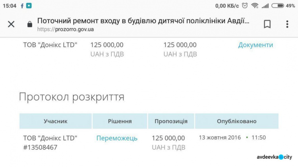Tap the Wi-Fi status icon

coord(255,6)
